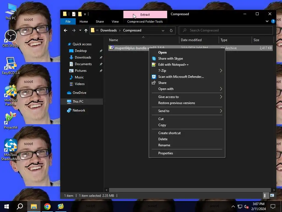Screen dimensions: 282x212
Task: Click the New folder quick access toolbar icon
Action: pyautogui.click(x=80, y=14)
